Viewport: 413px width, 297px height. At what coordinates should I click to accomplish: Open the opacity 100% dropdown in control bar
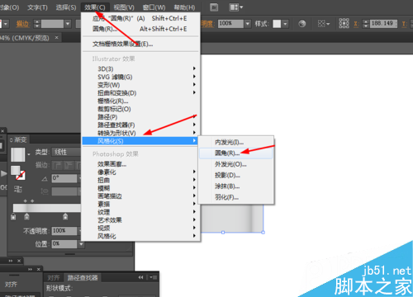tap(248, 24)
